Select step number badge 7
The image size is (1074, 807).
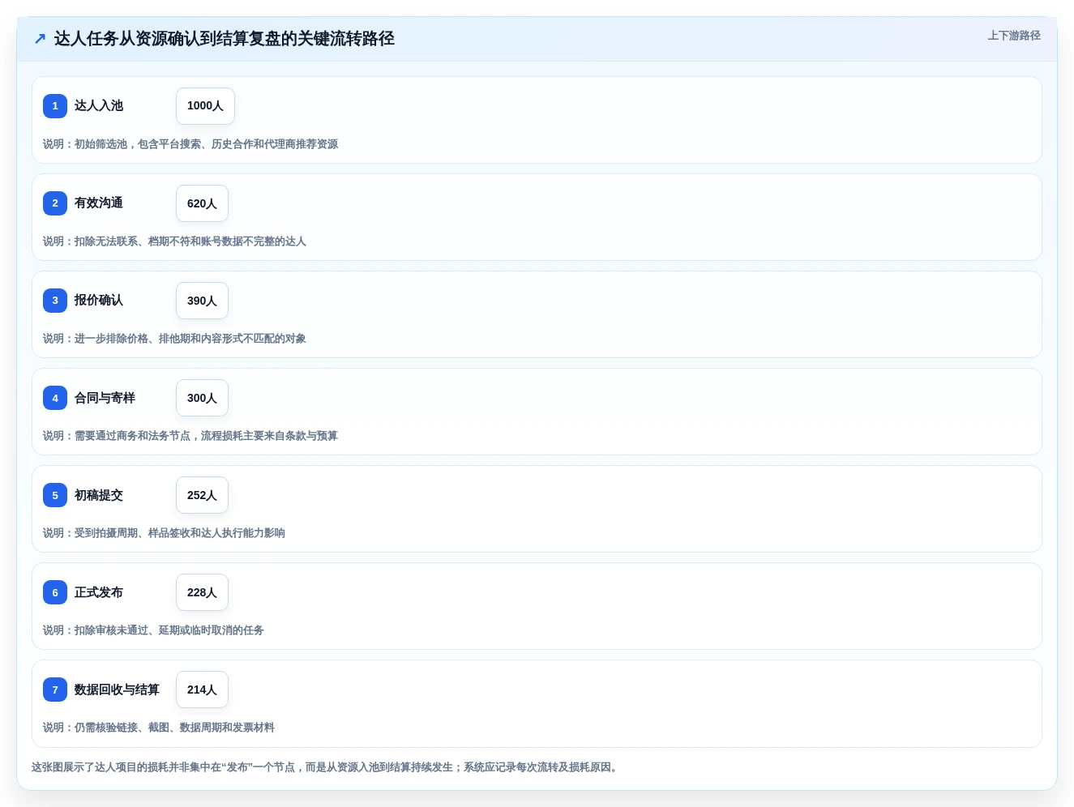pos(55,690)
